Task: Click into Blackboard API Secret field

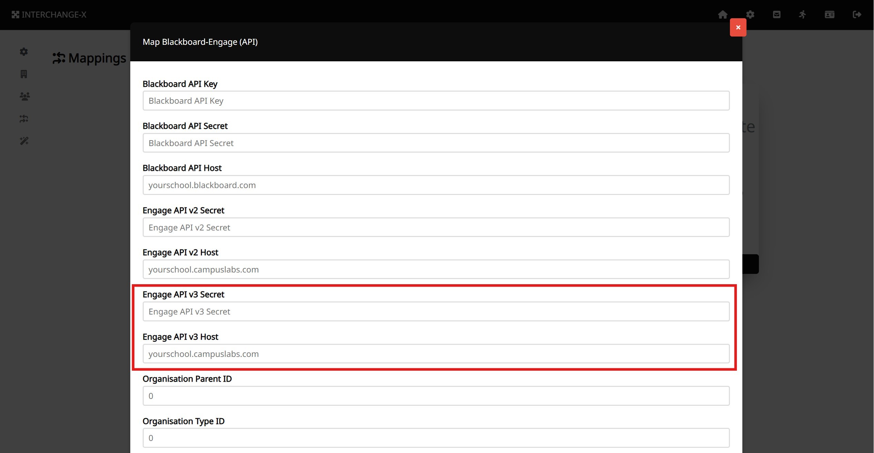Action: [436, 143]
